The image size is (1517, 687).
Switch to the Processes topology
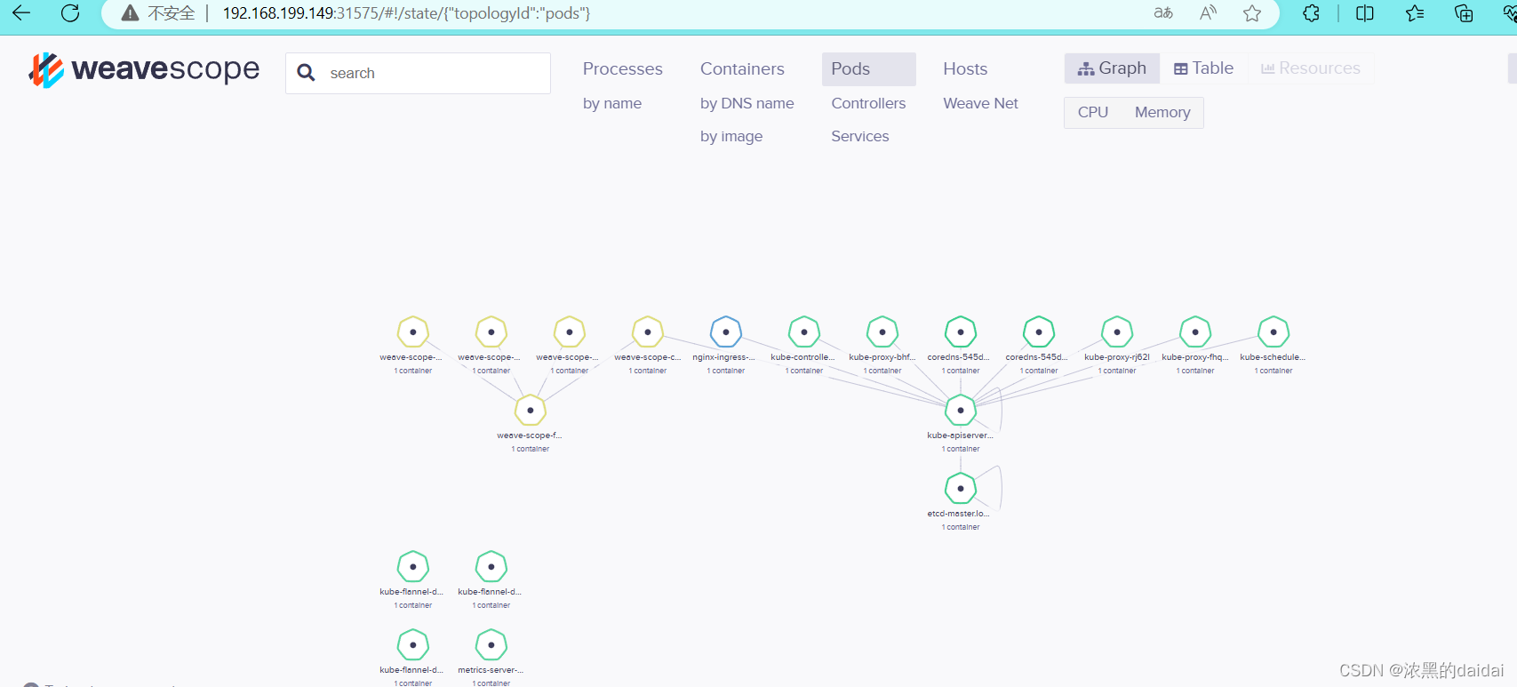623,68
